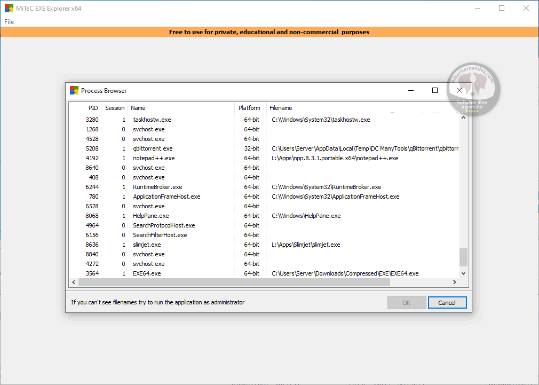The image size is (539, 385).
Task: Select the taskhostw.exe process row
Action: [264, 120]
